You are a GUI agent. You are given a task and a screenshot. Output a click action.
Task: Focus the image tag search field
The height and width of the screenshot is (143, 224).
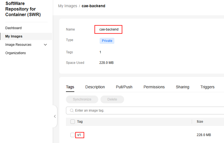145,111
